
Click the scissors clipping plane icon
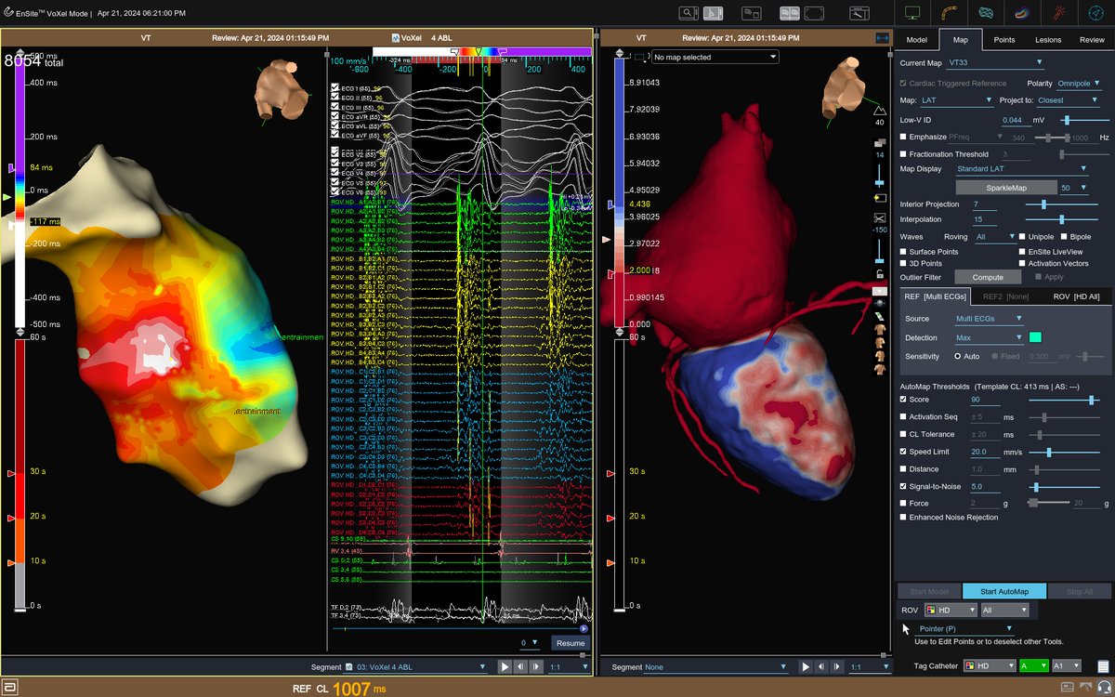pyautogui.click(x=880, y=217)
